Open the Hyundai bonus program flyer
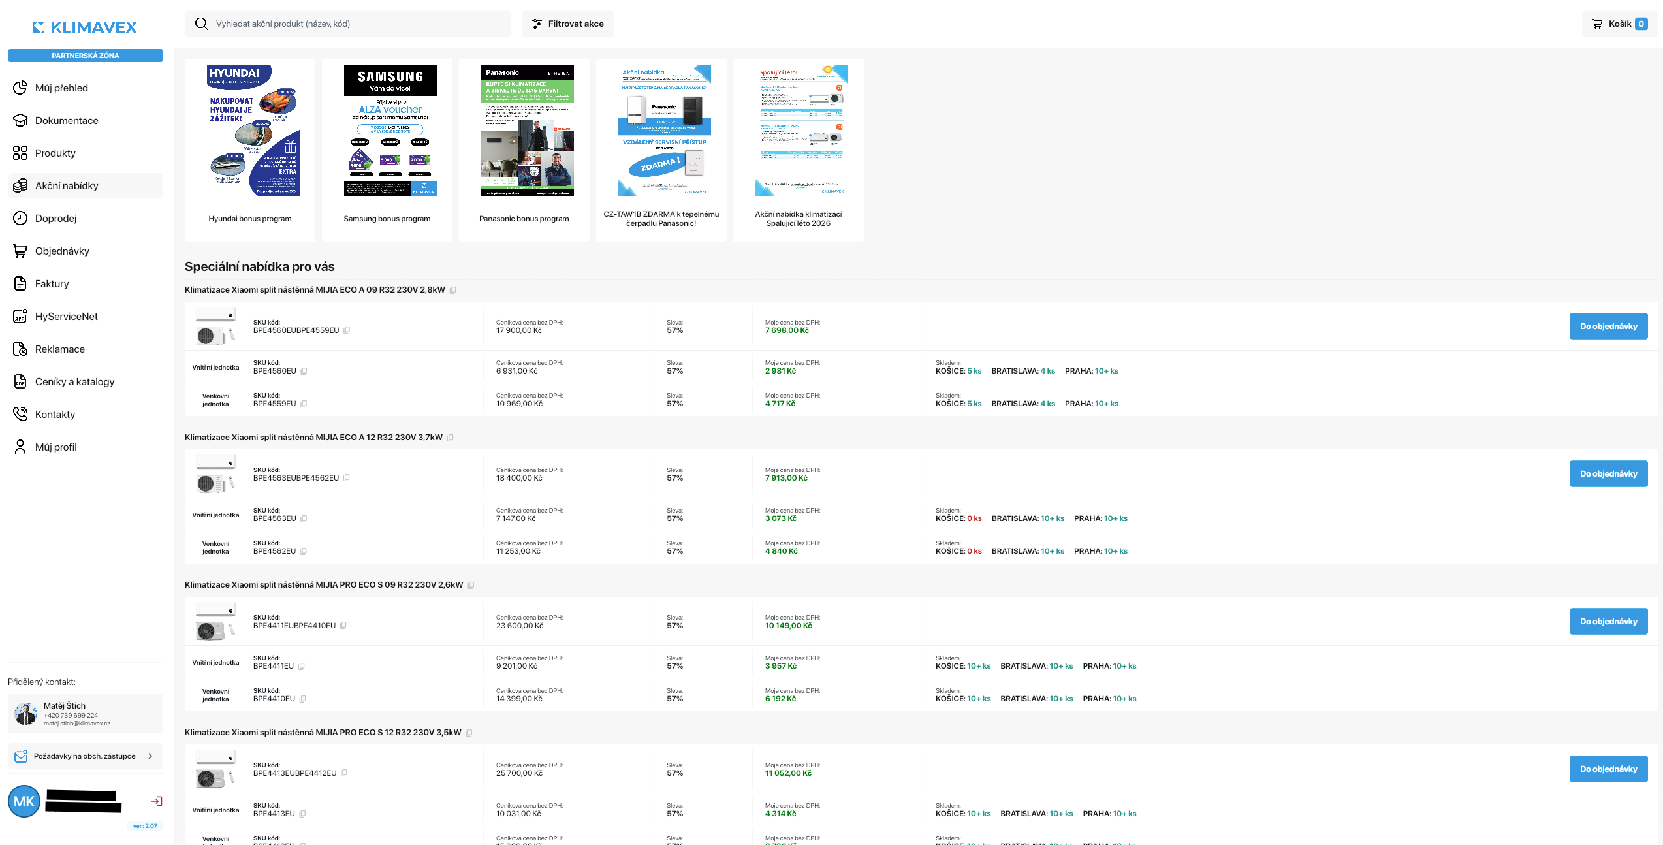The height and width of the screenshot is (845, 1663). 250,150
